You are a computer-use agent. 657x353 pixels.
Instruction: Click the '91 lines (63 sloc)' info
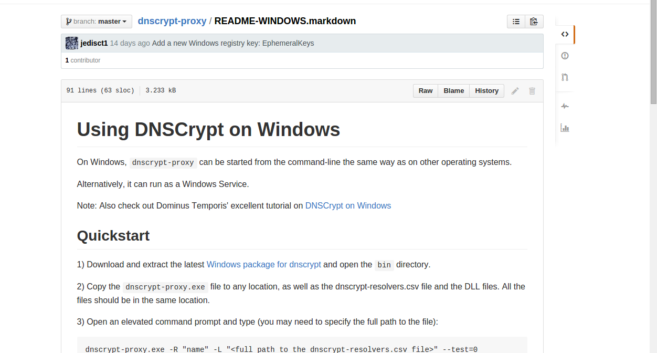tap(100, 91)
